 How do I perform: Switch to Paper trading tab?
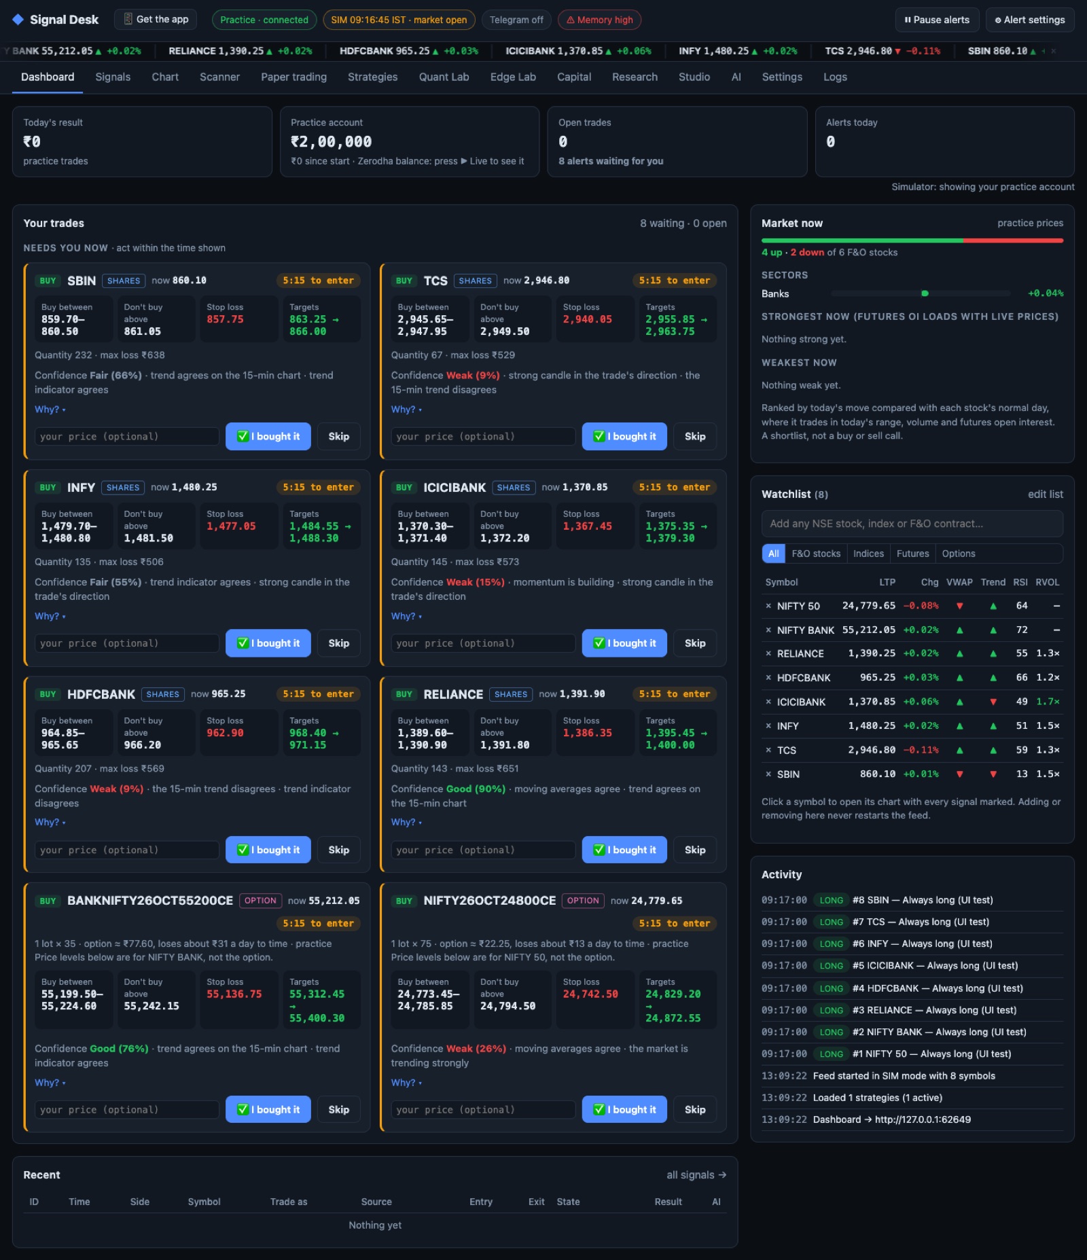click(x=293, y=77)
